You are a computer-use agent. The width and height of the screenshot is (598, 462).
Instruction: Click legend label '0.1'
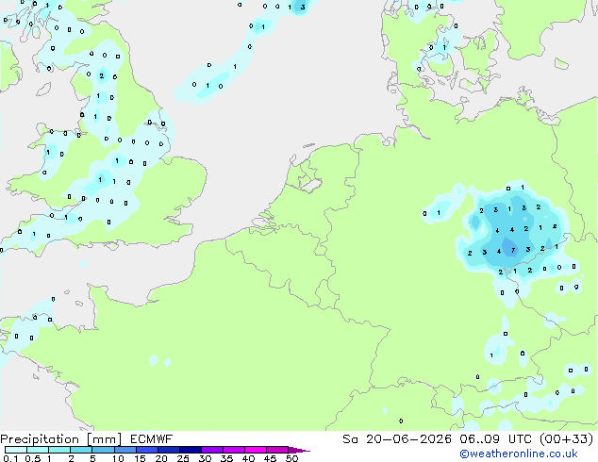click(x=10, y=458)
